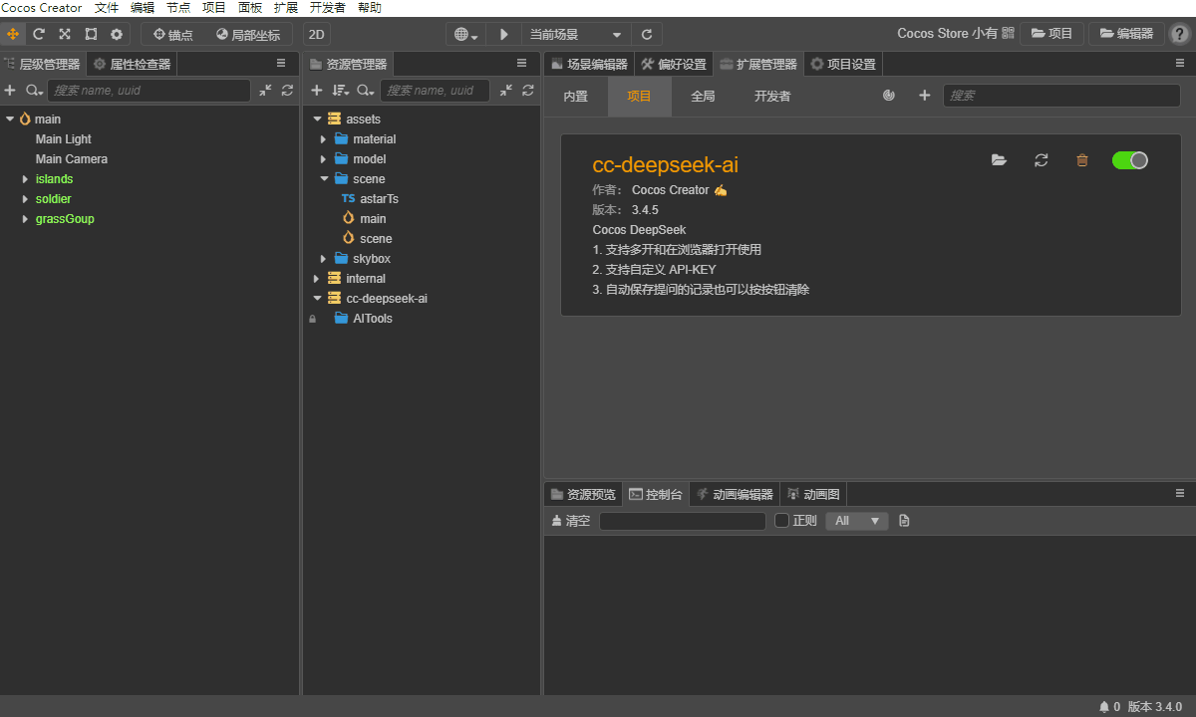Expand the internal database
1196x717 pixels.
point(317,279)
